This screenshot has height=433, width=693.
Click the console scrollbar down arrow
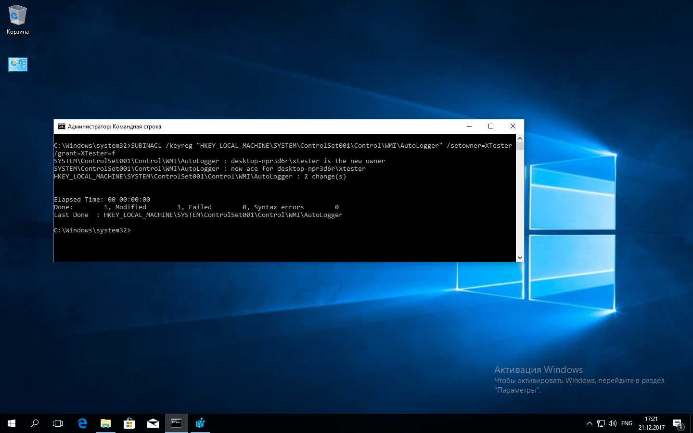[520, 258]
